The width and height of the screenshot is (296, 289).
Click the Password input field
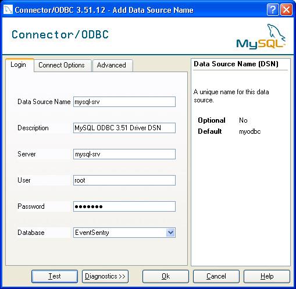tap(124, 206)
